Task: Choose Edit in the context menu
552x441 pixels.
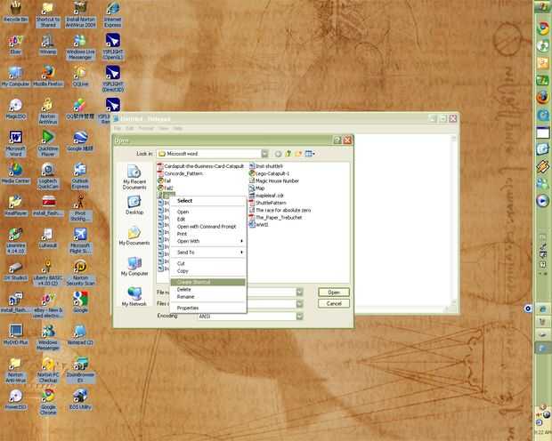Action: (x=207, y=220)
